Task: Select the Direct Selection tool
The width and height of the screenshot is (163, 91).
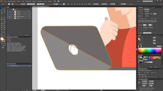Action: [4, 9]
